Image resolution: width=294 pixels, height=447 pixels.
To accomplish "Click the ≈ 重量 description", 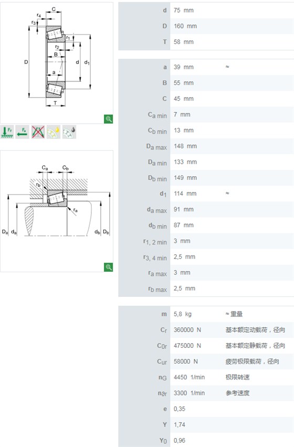I will tap(234, 314).
